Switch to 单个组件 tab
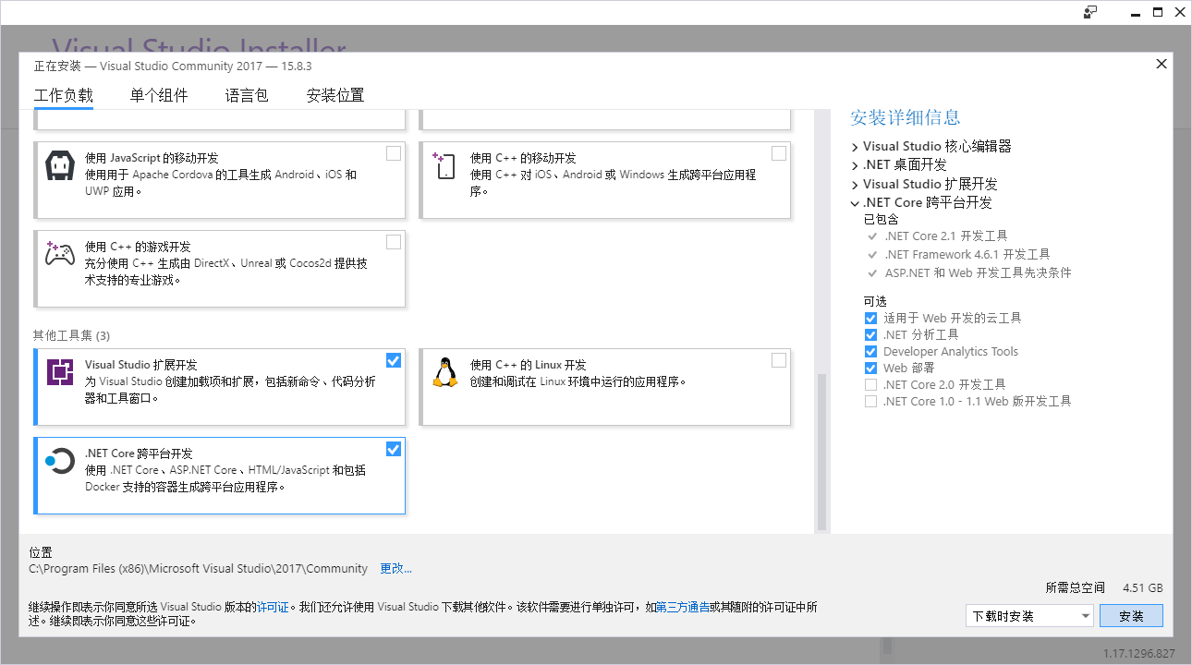Image resolution: width=1192 pixels, height=665 pixels. 159,95
